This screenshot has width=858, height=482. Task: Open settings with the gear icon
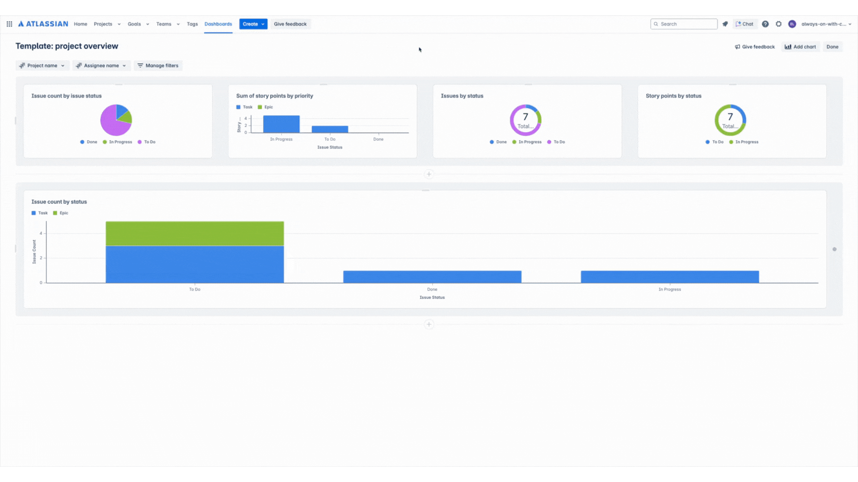pyautogui.click(x=778, y=24)
